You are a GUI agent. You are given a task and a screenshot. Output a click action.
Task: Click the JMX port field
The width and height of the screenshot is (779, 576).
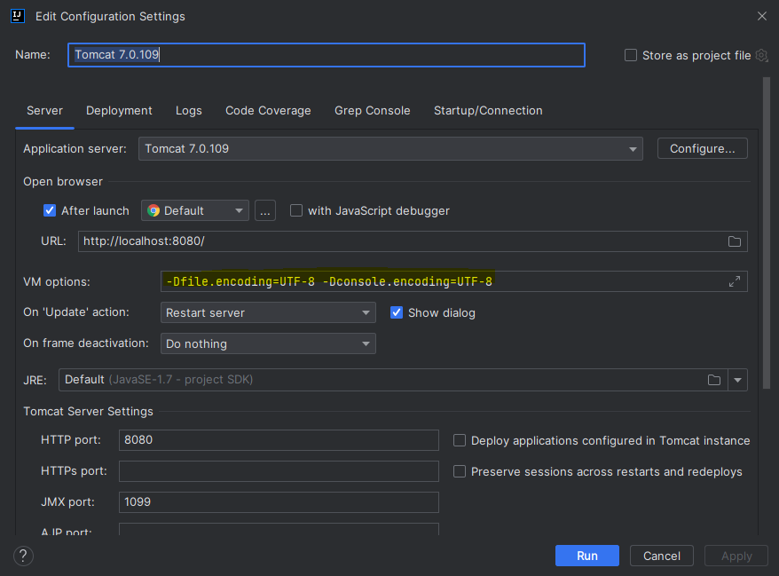tap(279, 502)
